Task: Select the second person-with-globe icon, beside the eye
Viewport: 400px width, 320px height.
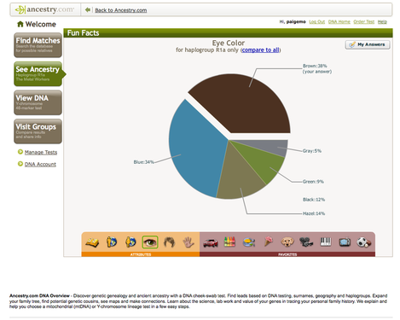Action: (x=130, y=242)
